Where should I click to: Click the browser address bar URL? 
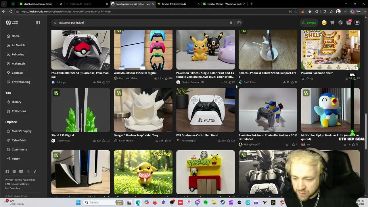point(66,11)
